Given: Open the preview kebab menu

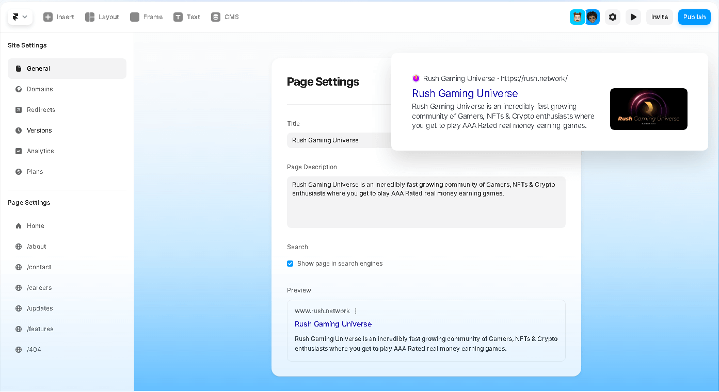Looking at the screenshot, I should tap(356, 311).
